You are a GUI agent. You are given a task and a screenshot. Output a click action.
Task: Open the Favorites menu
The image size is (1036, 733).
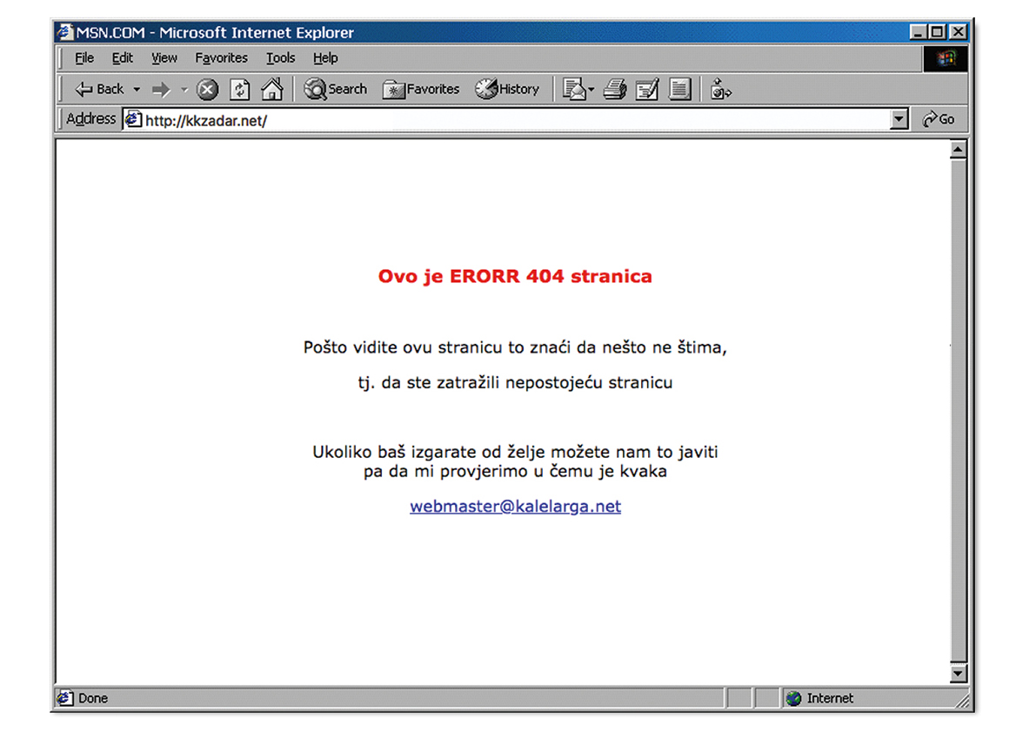tap(221, 57)
